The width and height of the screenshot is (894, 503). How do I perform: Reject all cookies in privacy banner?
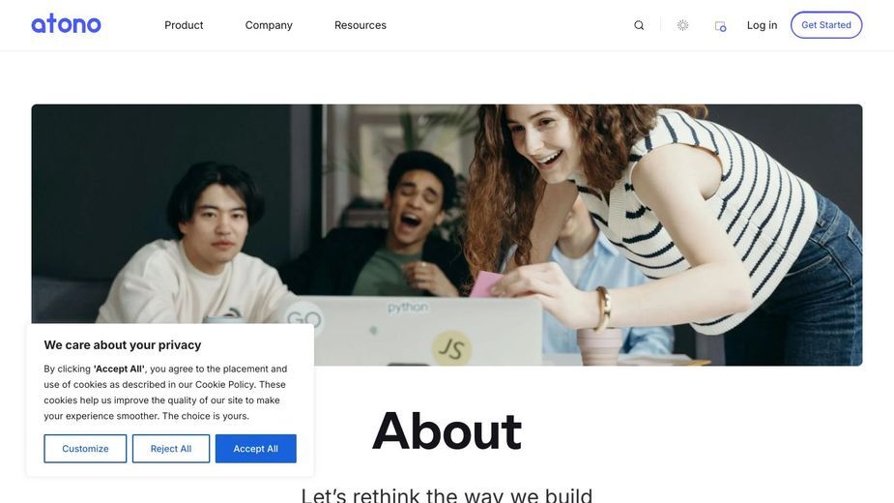pos(171,449)
